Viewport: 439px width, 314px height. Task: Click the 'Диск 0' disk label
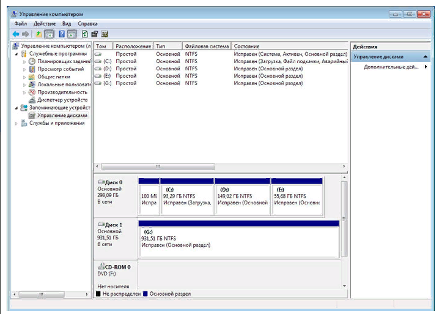tap(114, 182)
